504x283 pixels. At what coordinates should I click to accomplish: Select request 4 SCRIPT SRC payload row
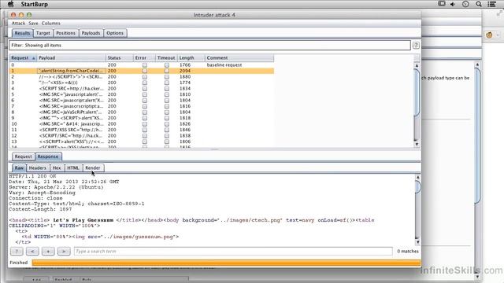click(x=142, y=89)
